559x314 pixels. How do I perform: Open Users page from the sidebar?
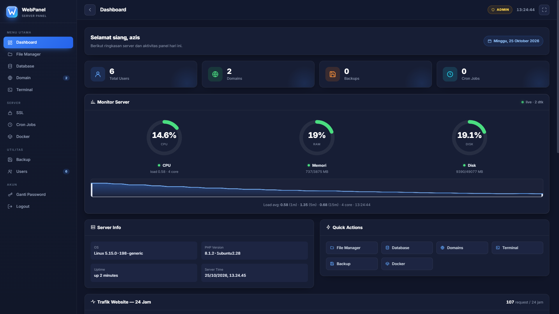(38, 172)
